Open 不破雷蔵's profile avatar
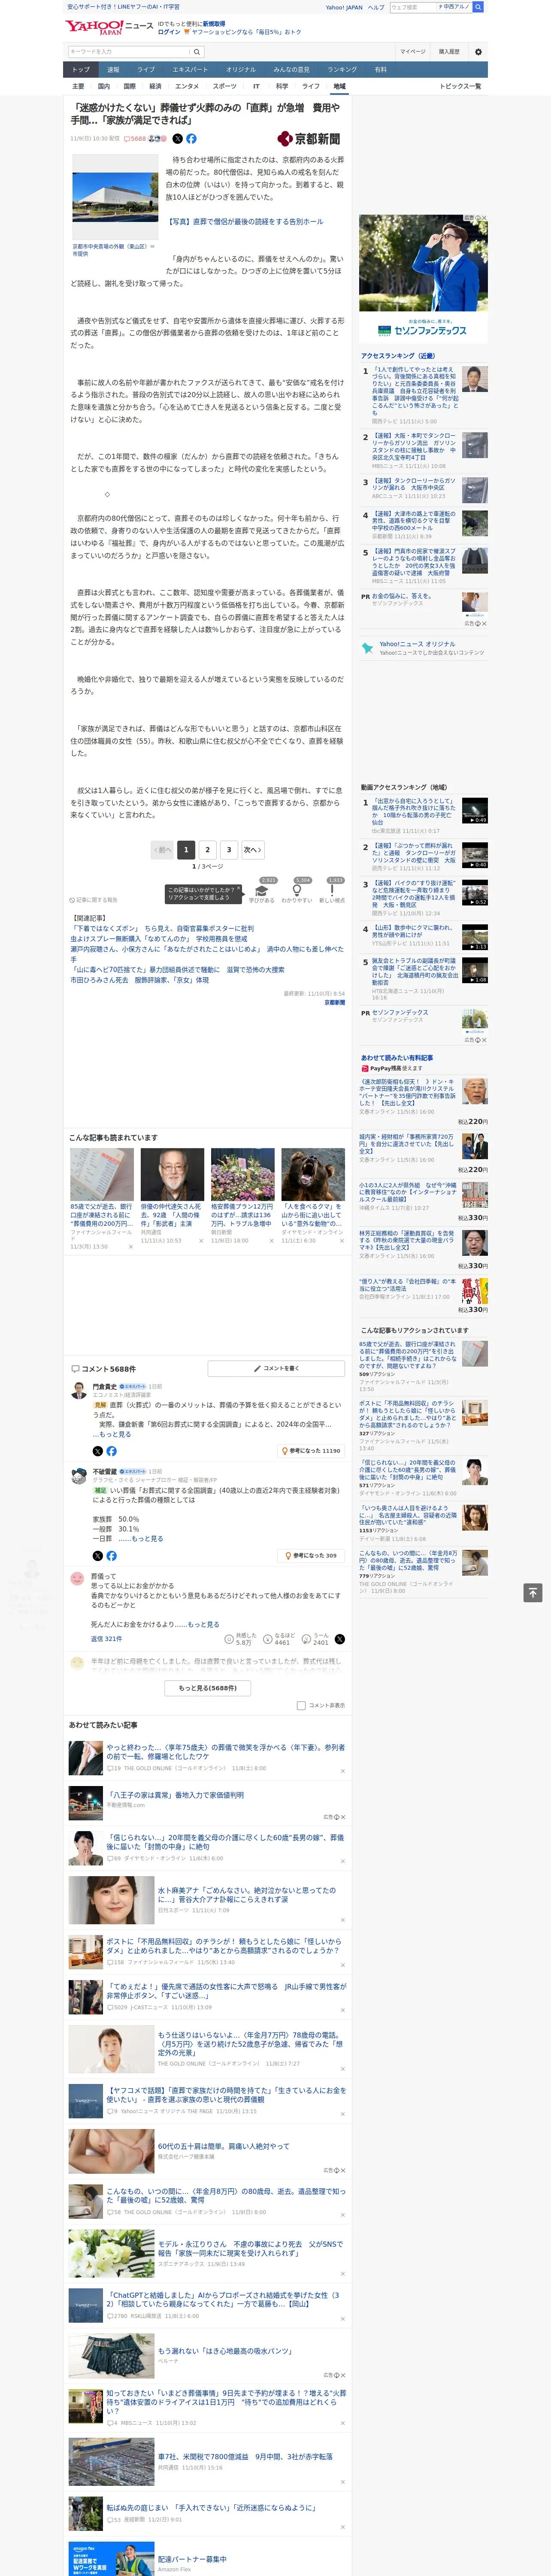 (x=78, y=1475)
